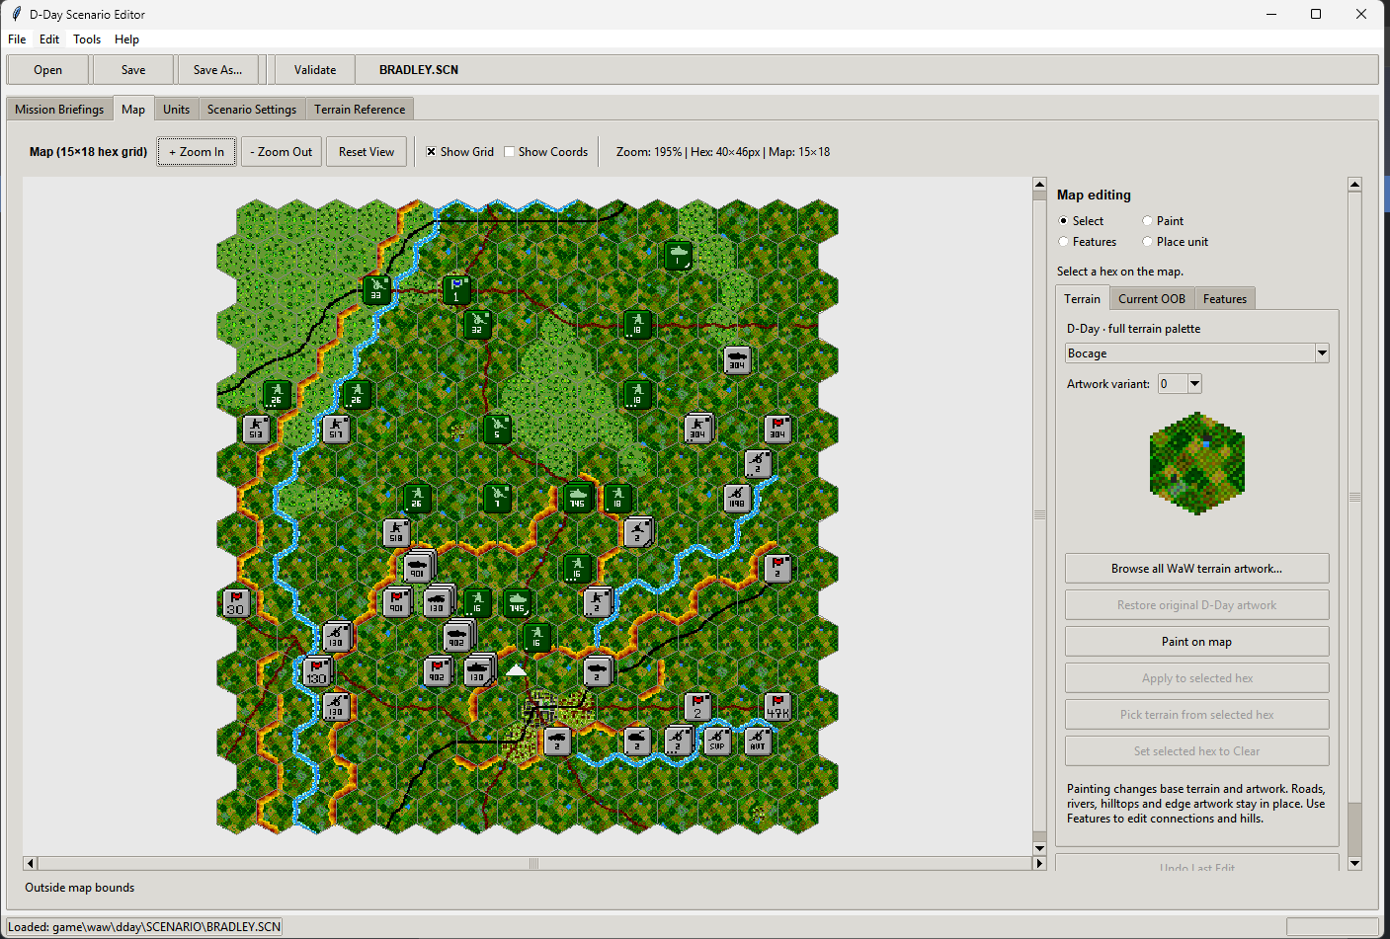Open the File menu

click(17, 39)
